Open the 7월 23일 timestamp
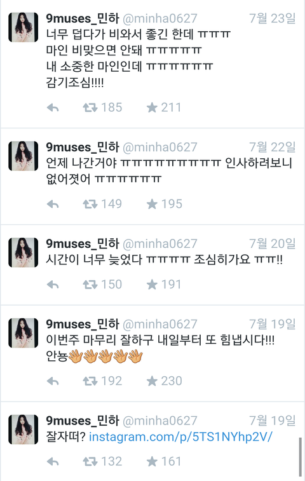 (x=272, y=18)
